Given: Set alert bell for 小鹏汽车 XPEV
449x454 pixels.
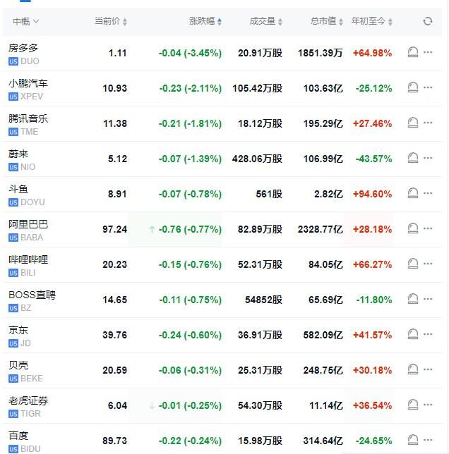Looking at the screenshot, I should 413,87.
